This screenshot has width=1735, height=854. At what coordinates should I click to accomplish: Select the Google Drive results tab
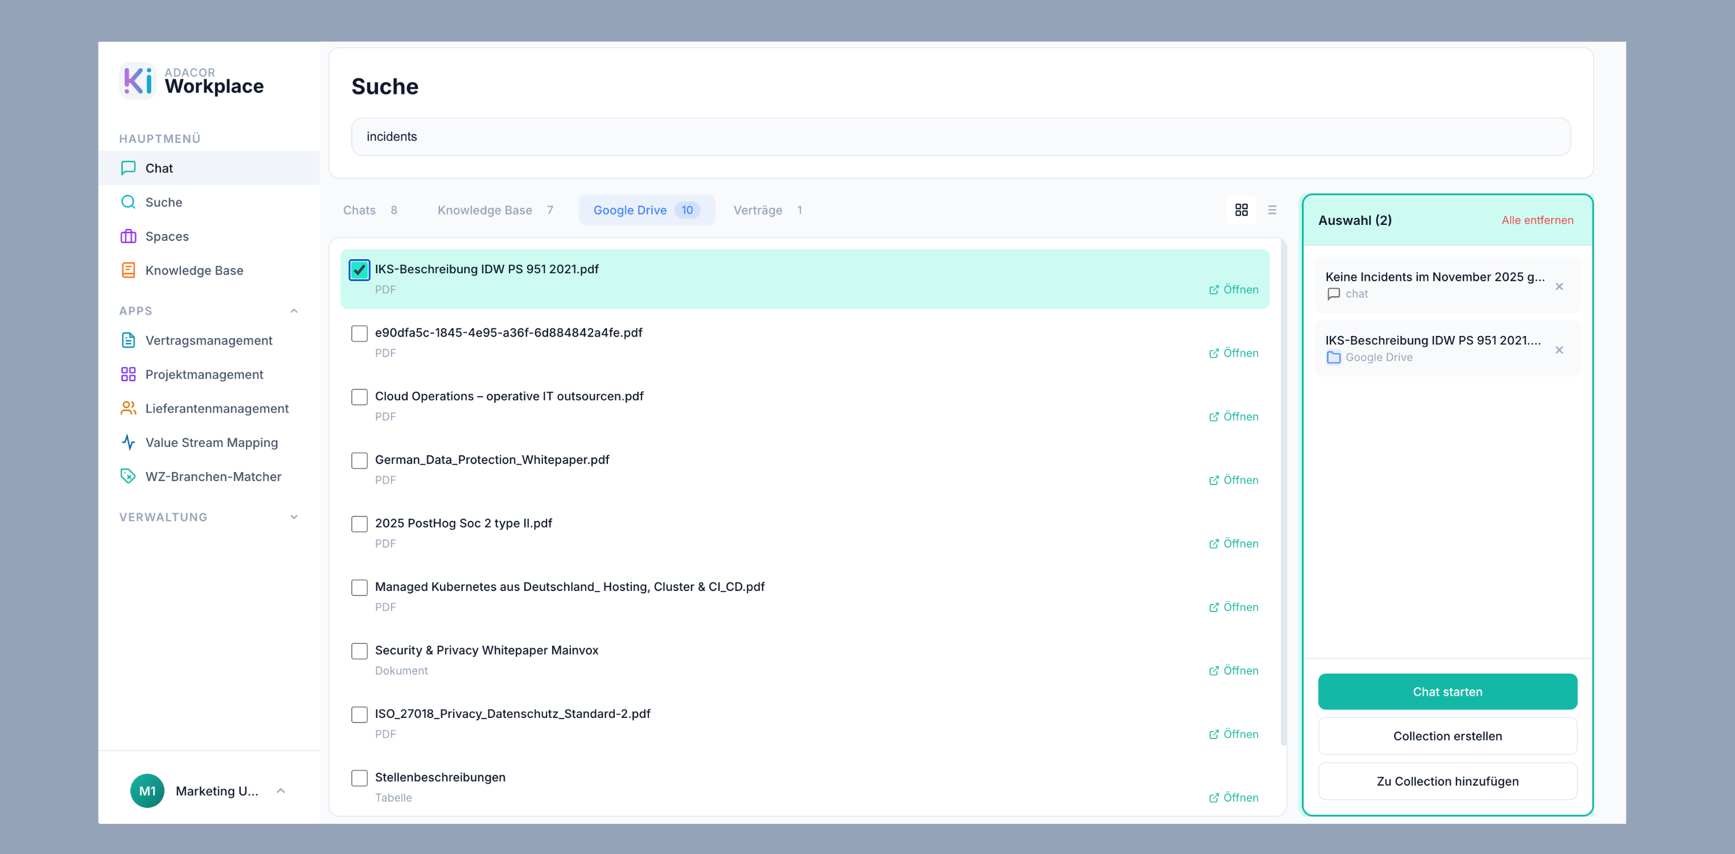coord(647,210)
